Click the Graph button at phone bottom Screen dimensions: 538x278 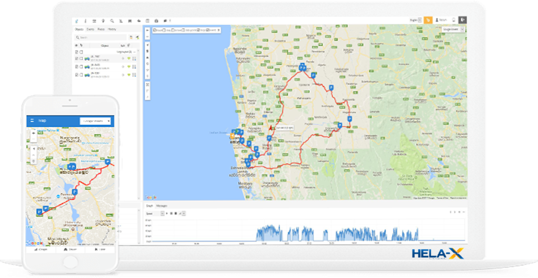41,249
